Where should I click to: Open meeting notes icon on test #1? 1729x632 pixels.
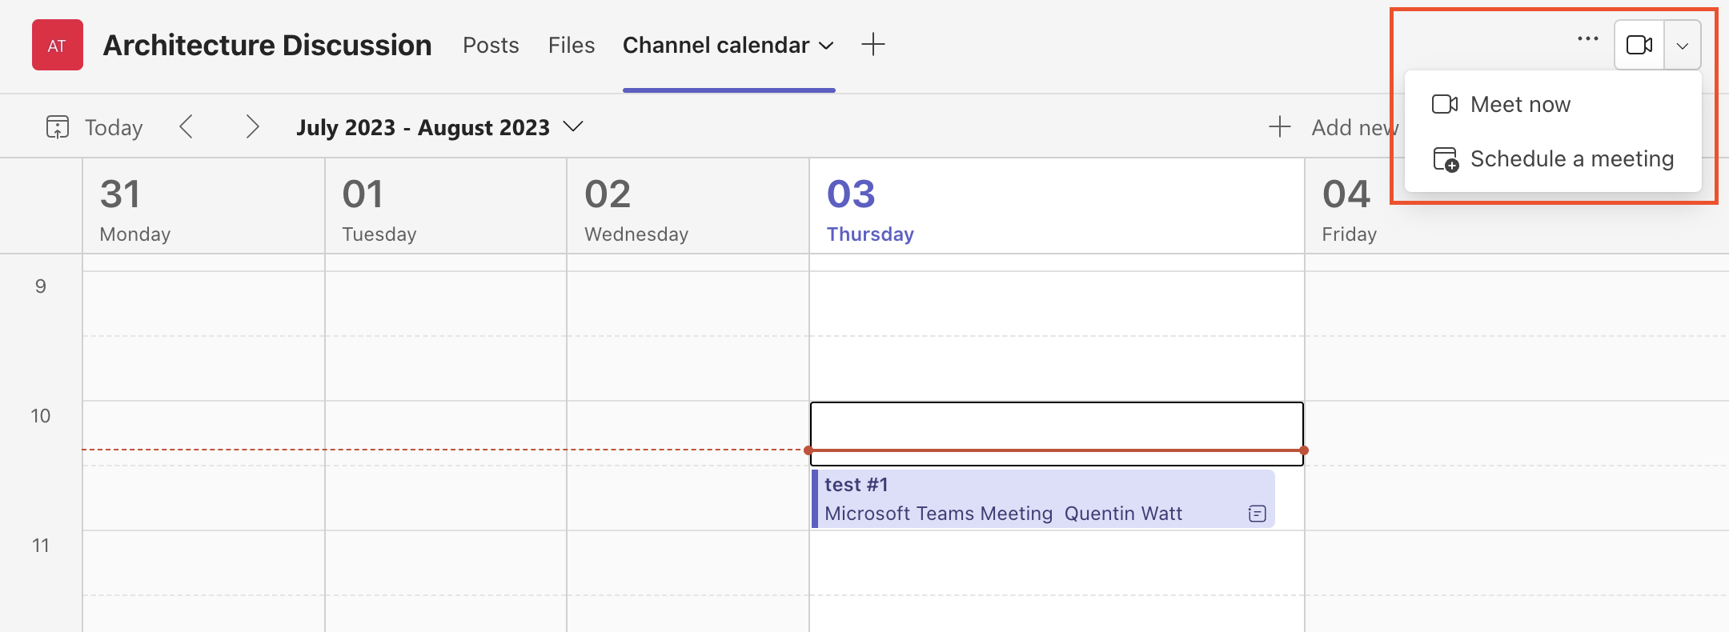(1257, 514)
